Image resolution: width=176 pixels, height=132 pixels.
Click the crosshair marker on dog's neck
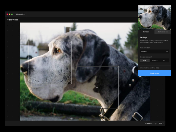[97, 87]
